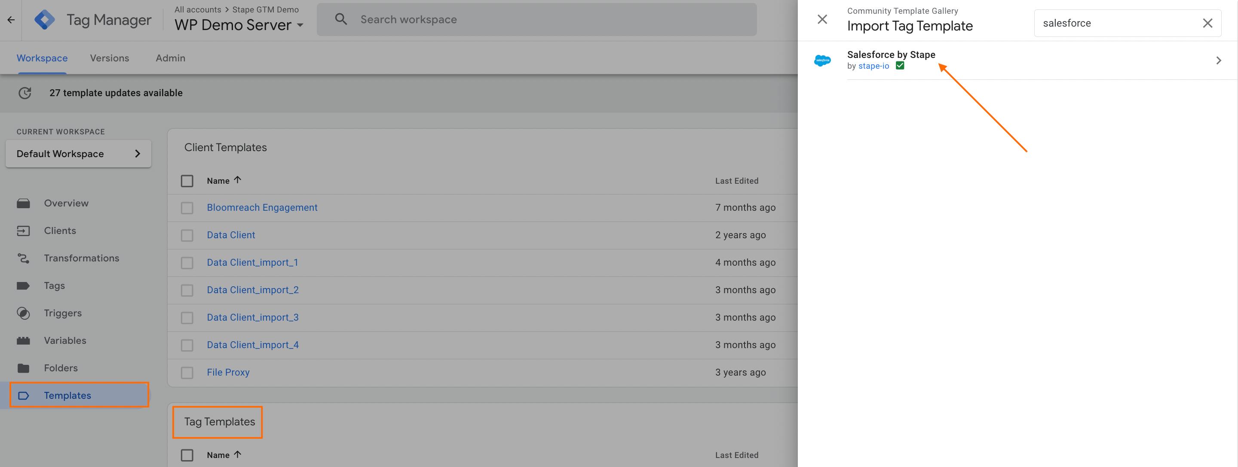
Task: Click the Templates sidebar icon
Action: point(23,395)
